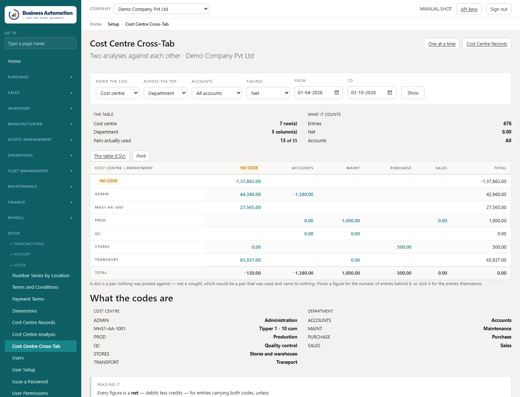This screenshot has width=520, height=397.
Task: Open the MH31-AA-1001 figure 27,565.00
Action: pyautogui.click(x=250, y=208)
